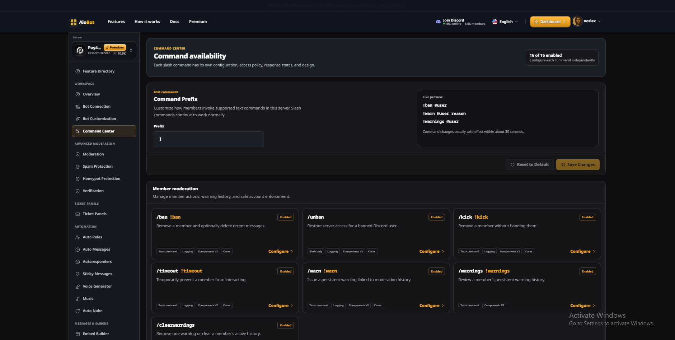Click the Auto Roles icon
This screenshot has height=340, width=675.
(x=78, y=237)
